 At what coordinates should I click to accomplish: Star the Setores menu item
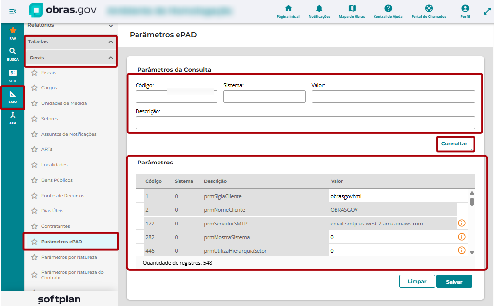point(34,119)
